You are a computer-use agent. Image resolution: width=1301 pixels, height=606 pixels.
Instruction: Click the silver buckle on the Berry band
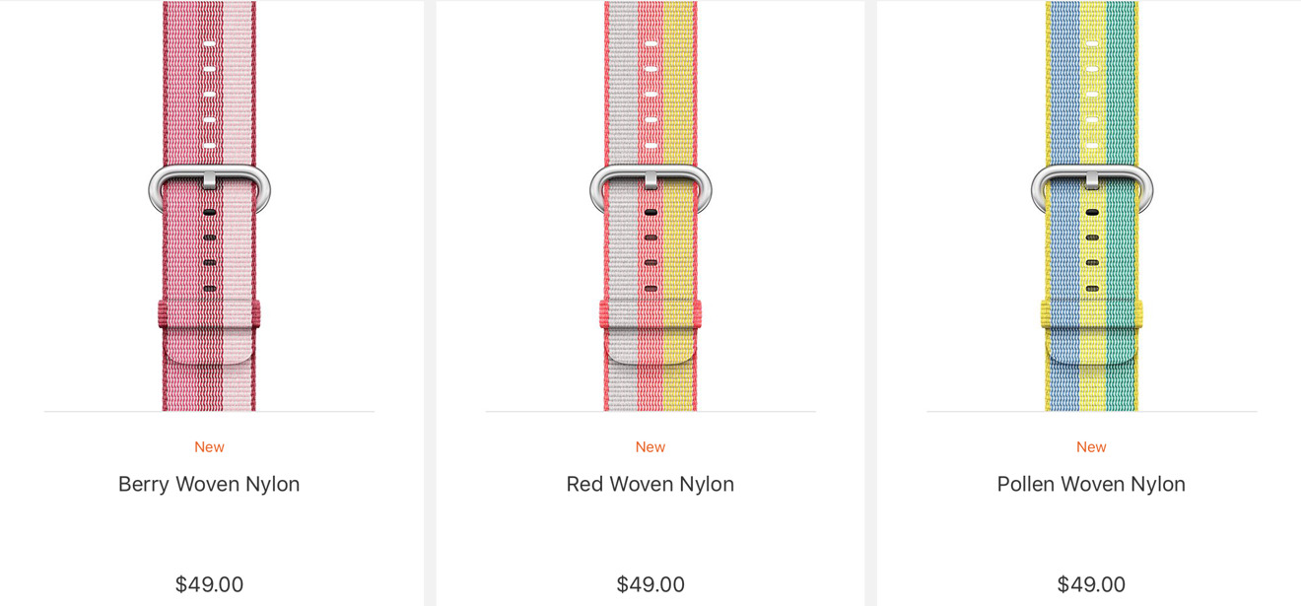[209, 187]
